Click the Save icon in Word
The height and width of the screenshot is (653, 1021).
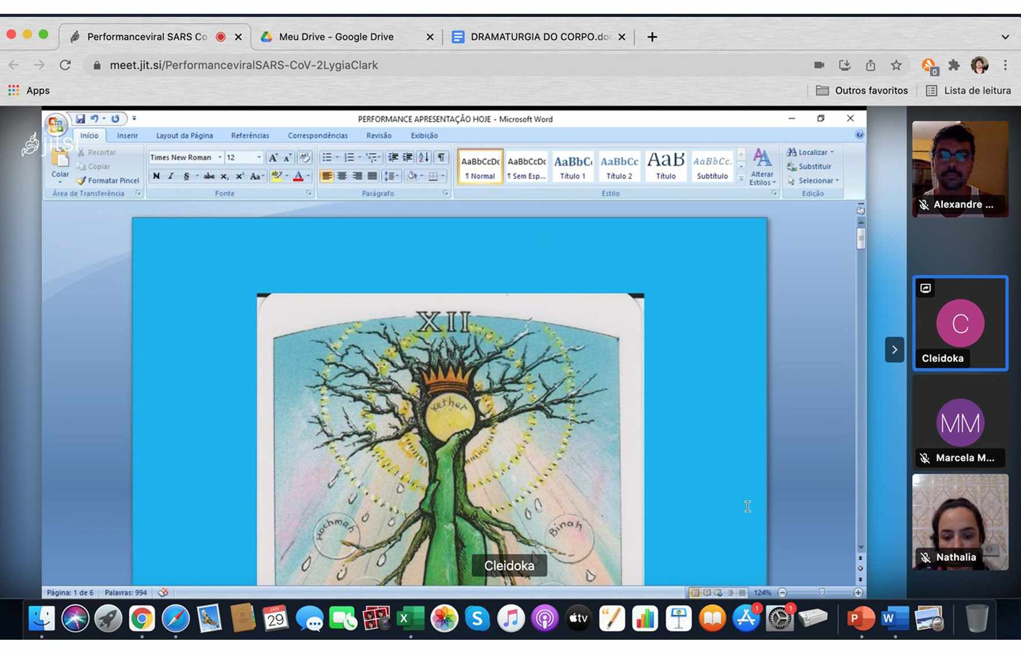click(80, 119)
